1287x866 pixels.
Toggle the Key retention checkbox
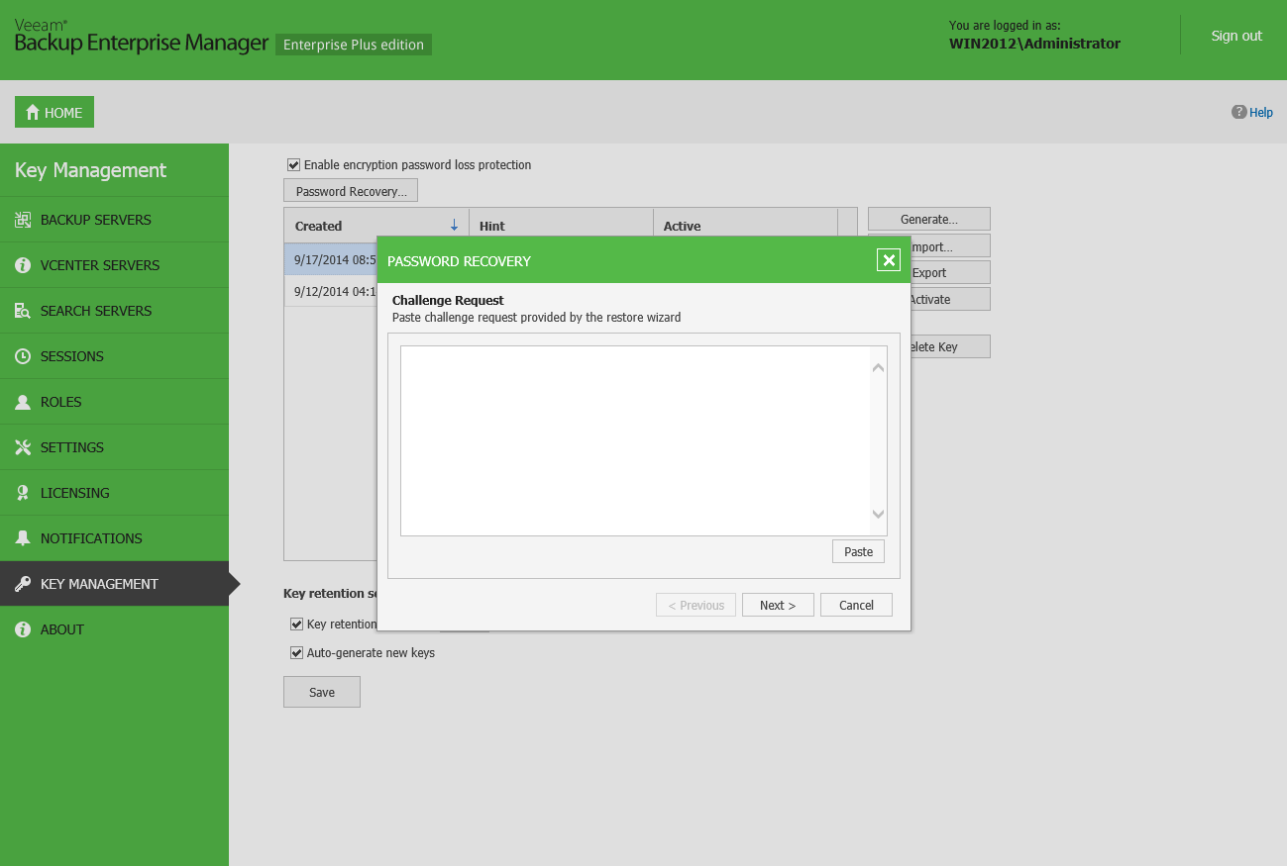click(x=296, y=625)
